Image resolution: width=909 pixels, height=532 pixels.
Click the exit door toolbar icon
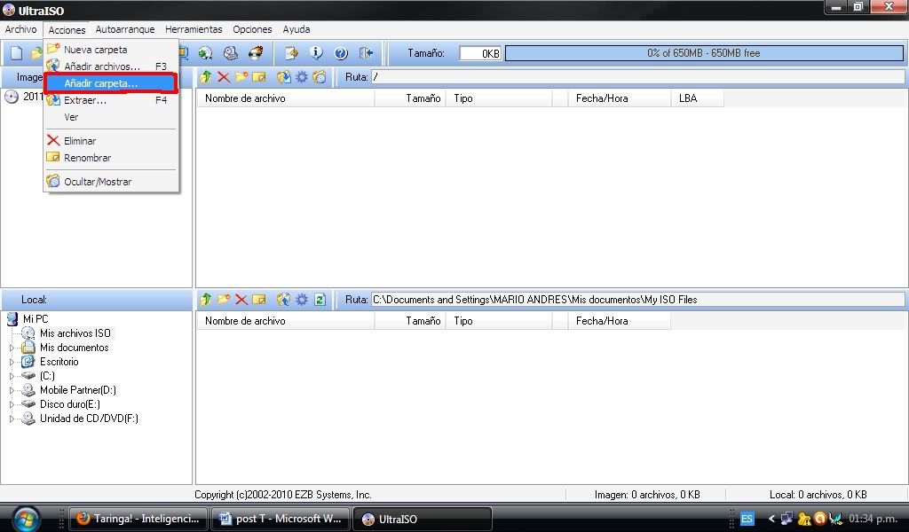(367, 53)
